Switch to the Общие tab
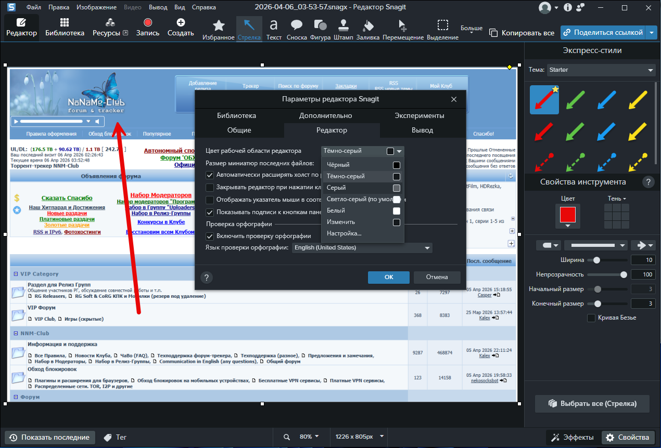Viewport: 661px width, 448px height. [x=239, y=130]
